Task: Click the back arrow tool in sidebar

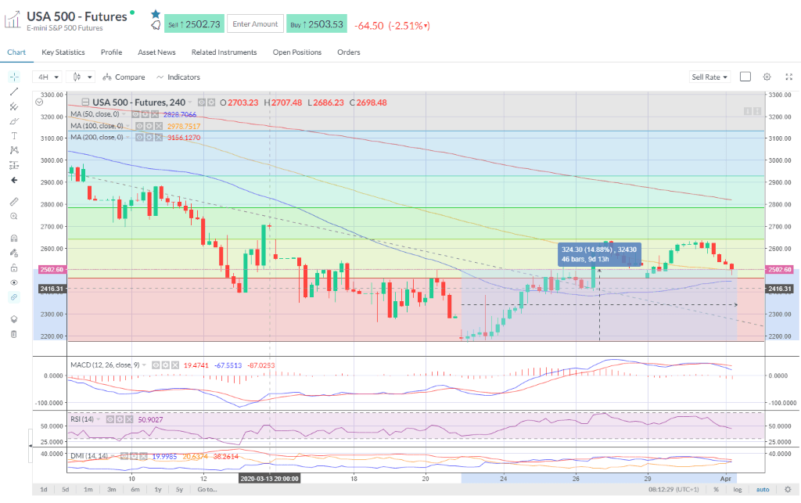Action: (14, 180)
